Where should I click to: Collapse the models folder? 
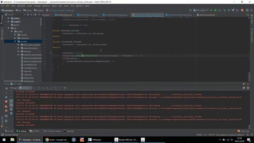[15, 41]
